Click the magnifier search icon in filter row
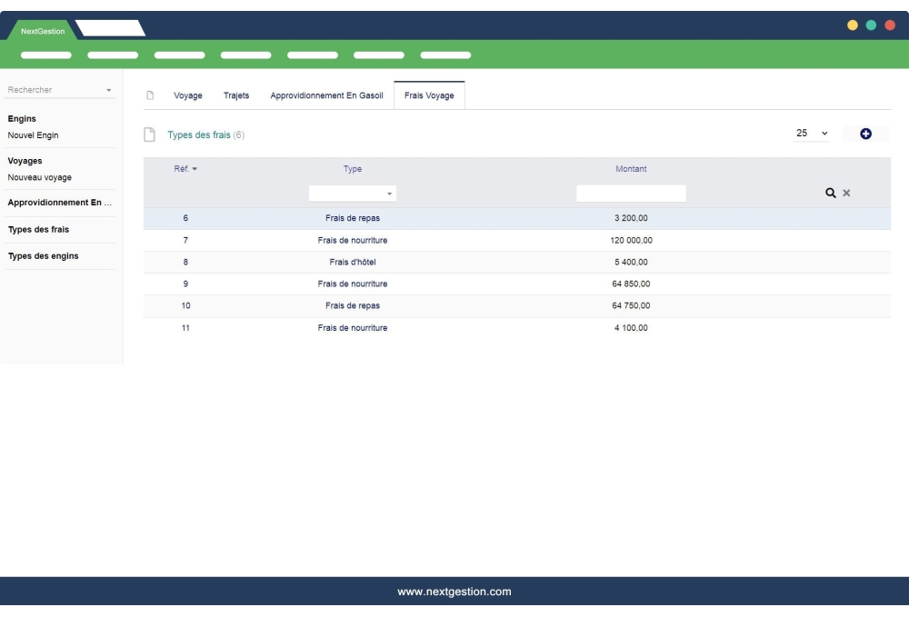The width and height of the screenshot is (909, 617). click(x=830, y=194)
